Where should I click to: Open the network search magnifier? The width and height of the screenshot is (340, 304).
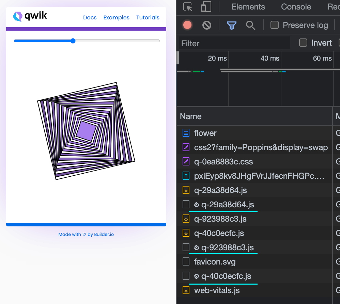coord(250,25)
